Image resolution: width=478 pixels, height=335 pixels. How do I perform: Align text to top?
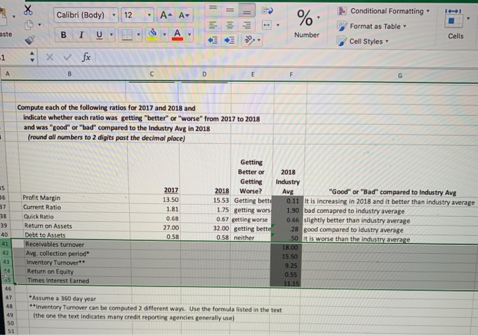tap(213, 9)
